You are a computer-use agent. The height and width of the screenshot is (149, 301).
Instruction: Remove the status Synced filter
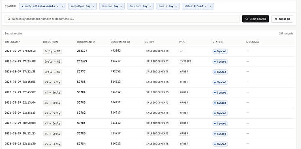pos(211,6)
